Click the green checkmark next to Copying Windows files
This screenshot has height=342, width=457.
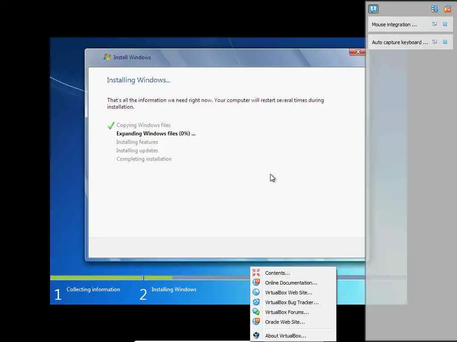click(111, 125)
